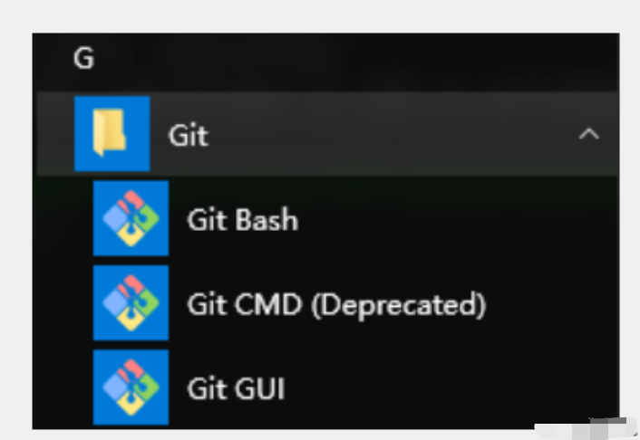Click the empty area of the highlighted Git folder row
Image resolution: width=640 pixels, height=440 pixels.
click(x=392, y=134)
